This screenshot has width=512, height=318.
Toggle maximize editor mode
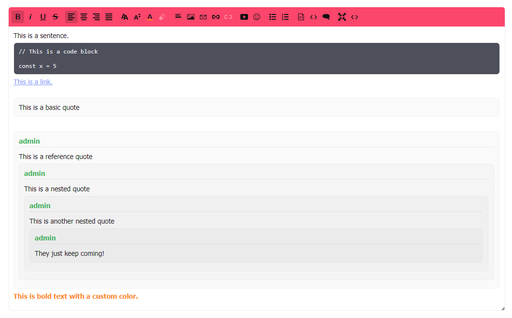tap(342, 17)
